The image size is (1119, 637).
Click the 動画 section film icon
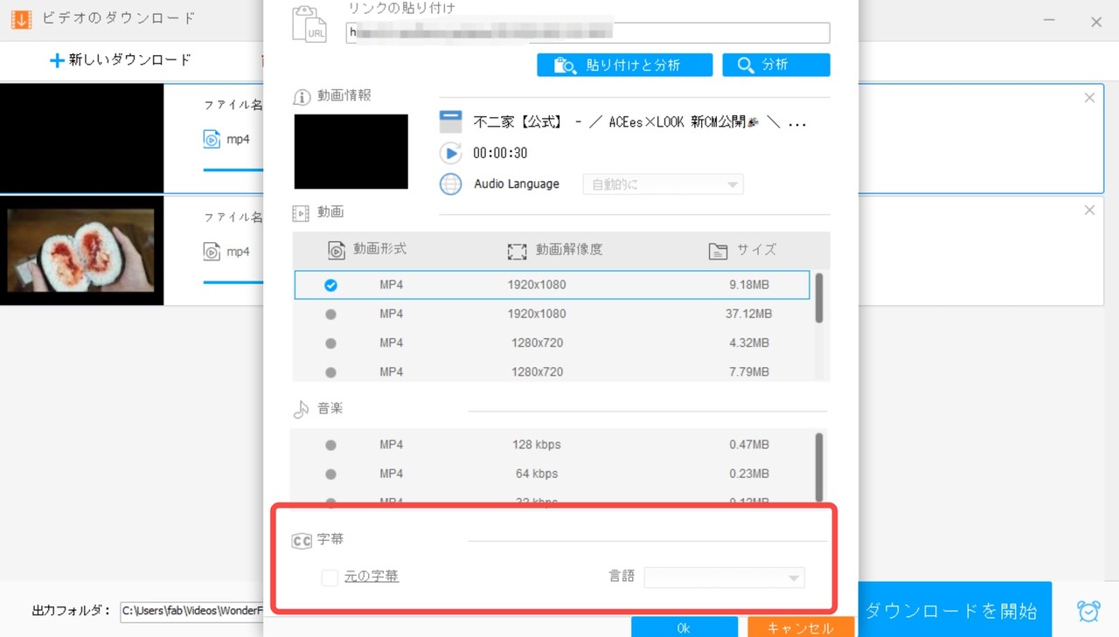pyautogui.click(x=301, y=211)
